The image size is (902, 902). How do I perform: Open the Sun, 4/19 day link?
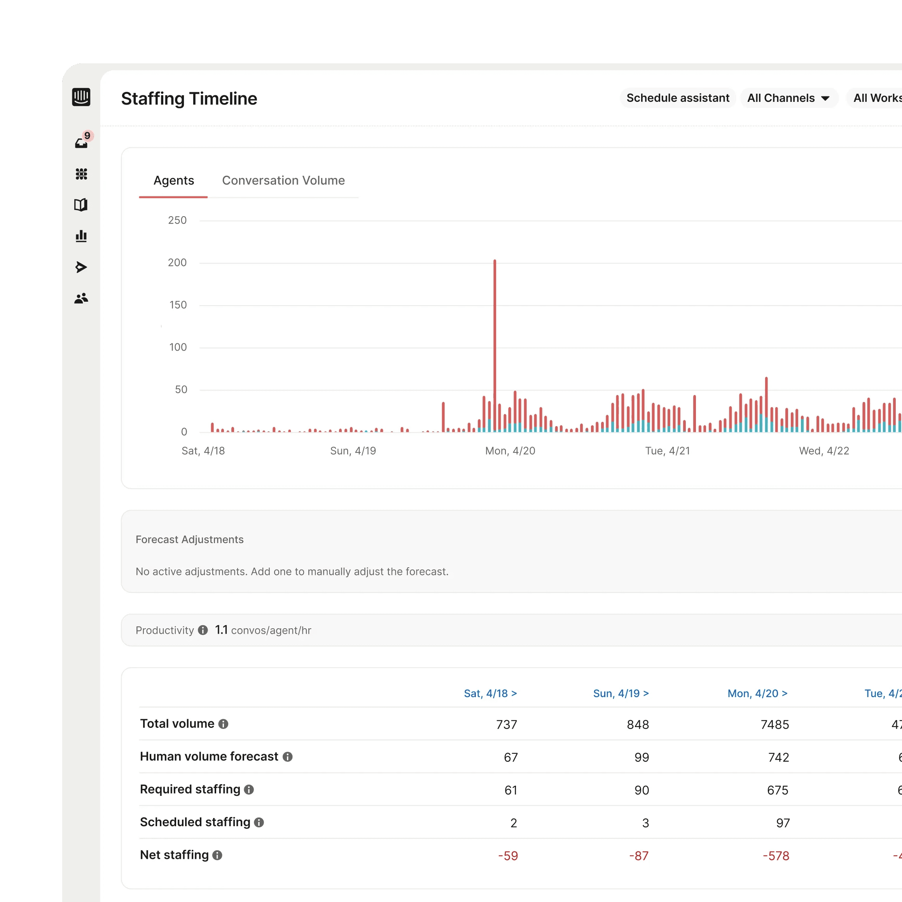621,693
